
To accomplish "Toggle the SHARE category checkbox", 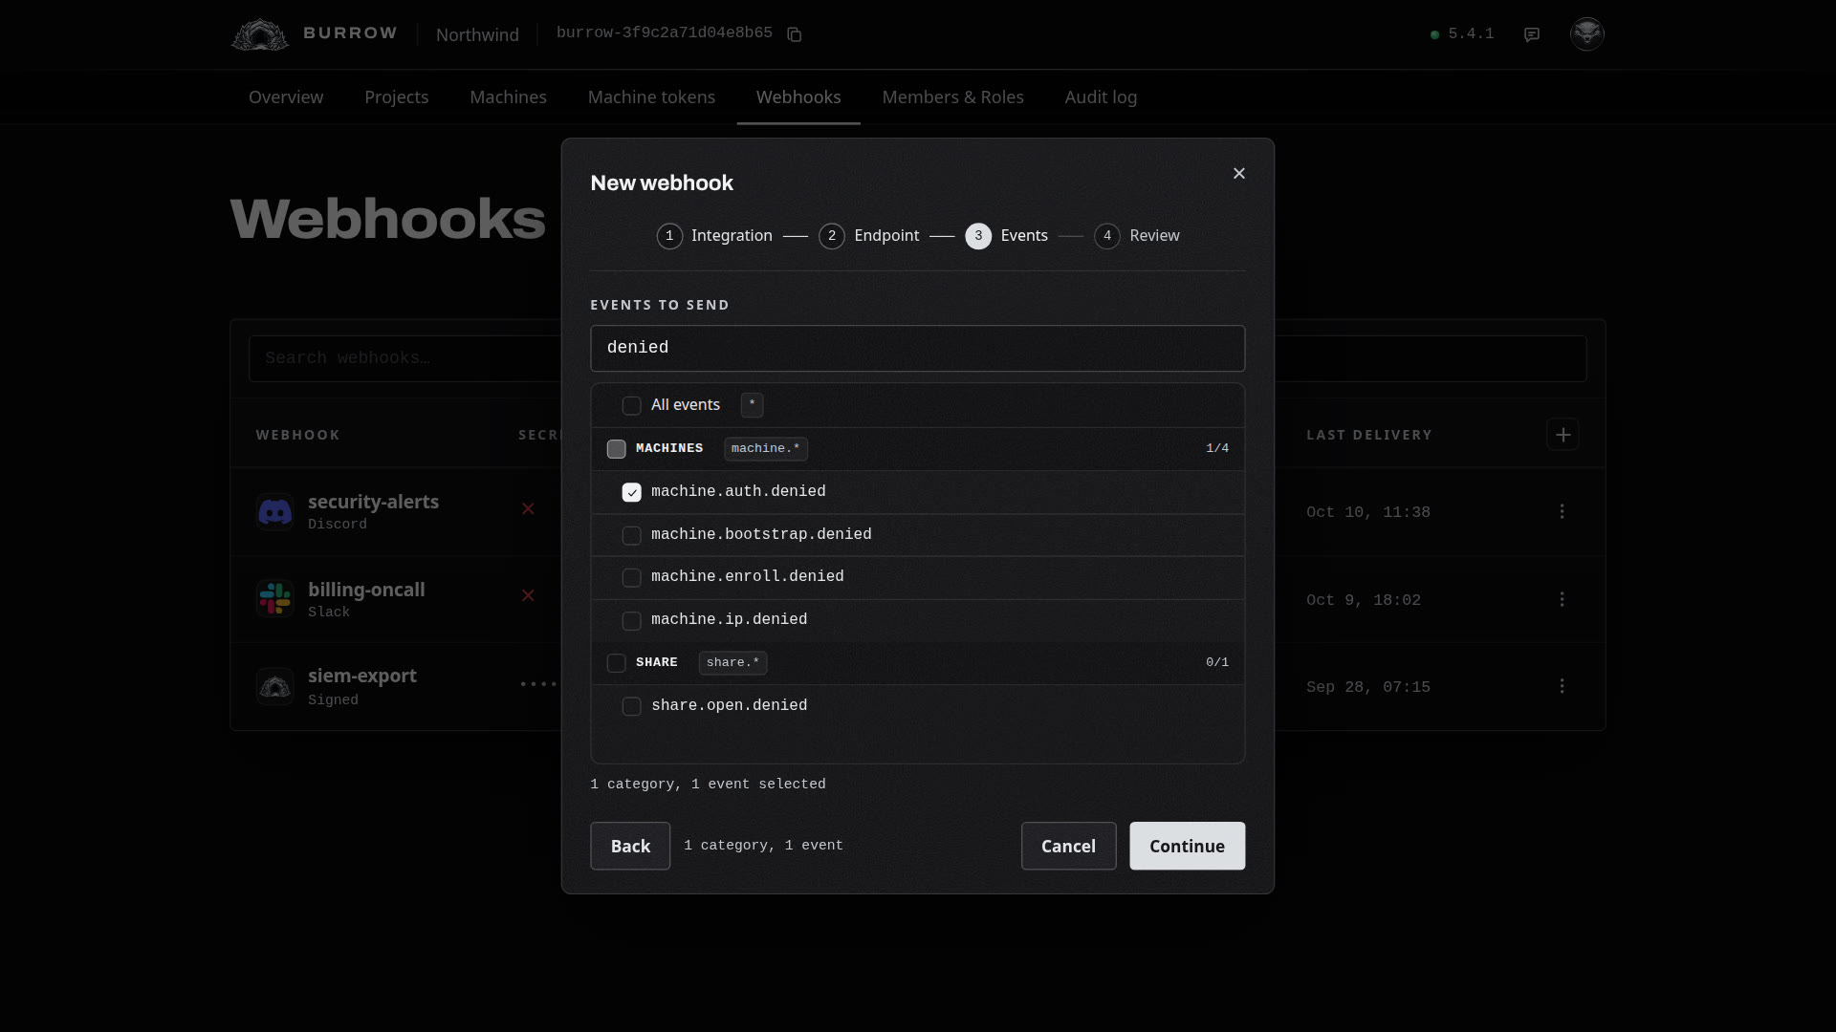I will 616,663.
